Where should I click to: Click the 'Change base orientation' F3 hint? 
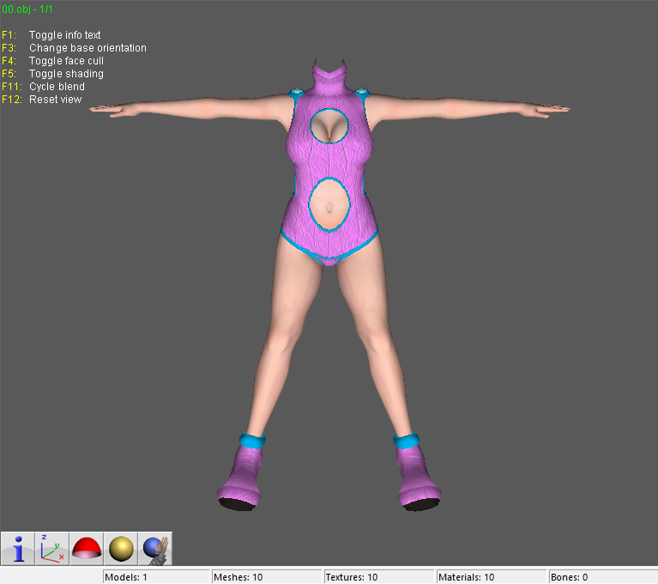[88, 48]
